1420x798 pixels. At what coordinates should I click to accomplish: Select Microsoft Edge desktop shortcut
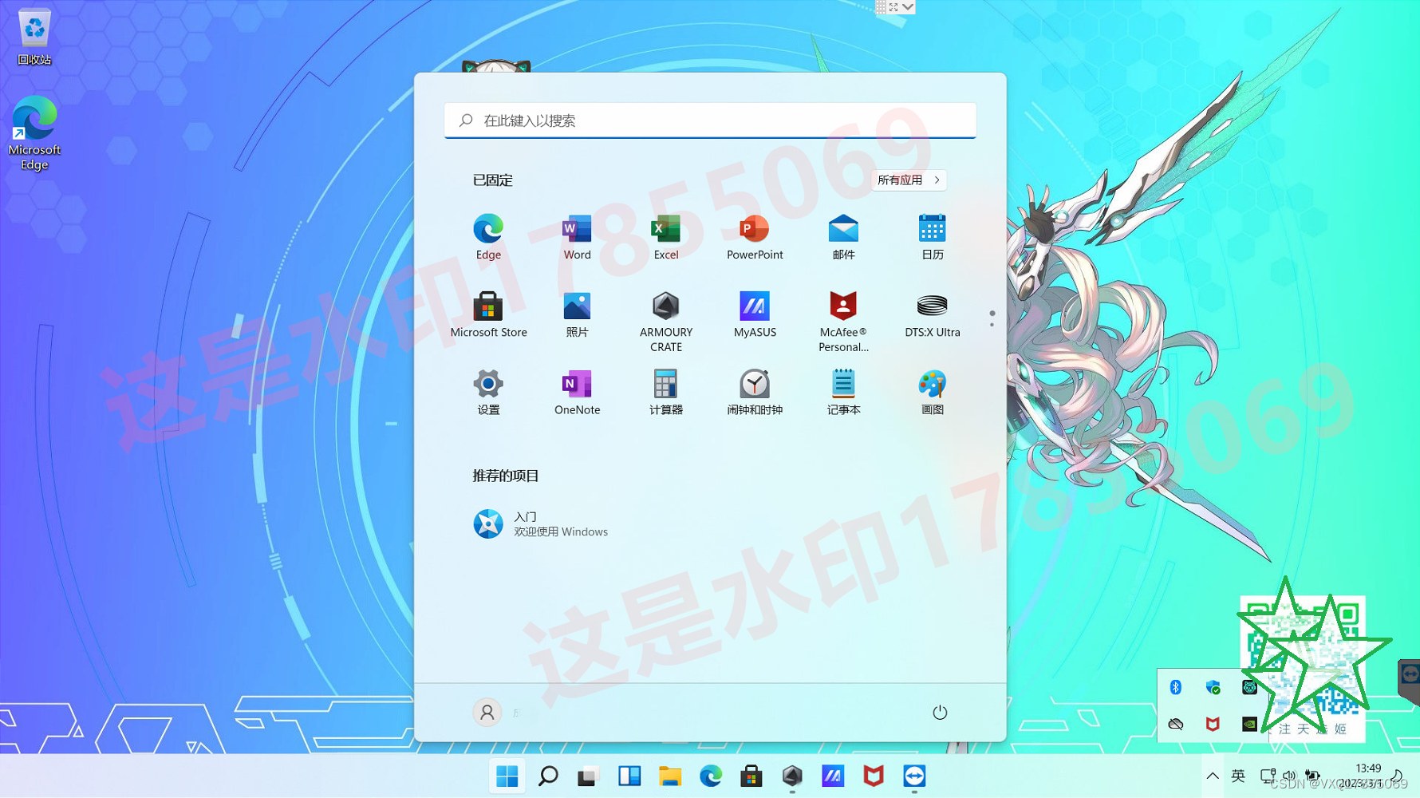[34, 132]
